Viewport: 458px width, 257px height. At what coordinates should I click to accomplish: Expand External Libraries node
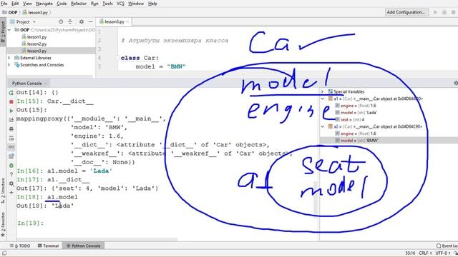[9, 58]
